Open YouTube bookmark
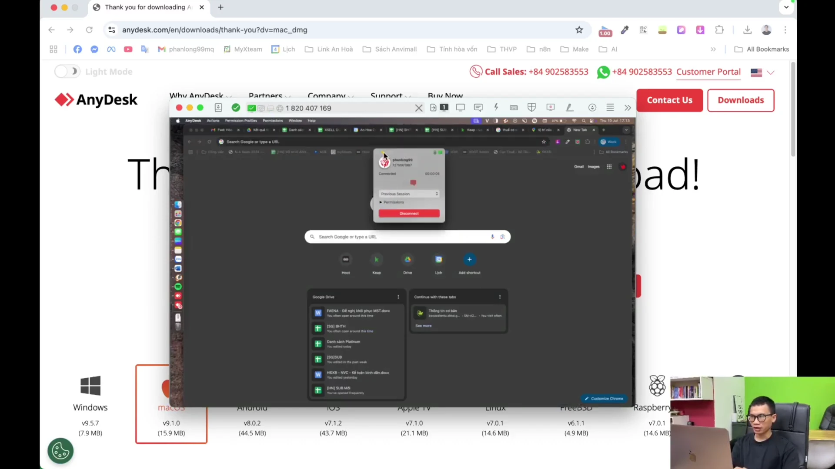Image resolution: width=835 pixels, height=469 pixels. click(x=128, y=50)
